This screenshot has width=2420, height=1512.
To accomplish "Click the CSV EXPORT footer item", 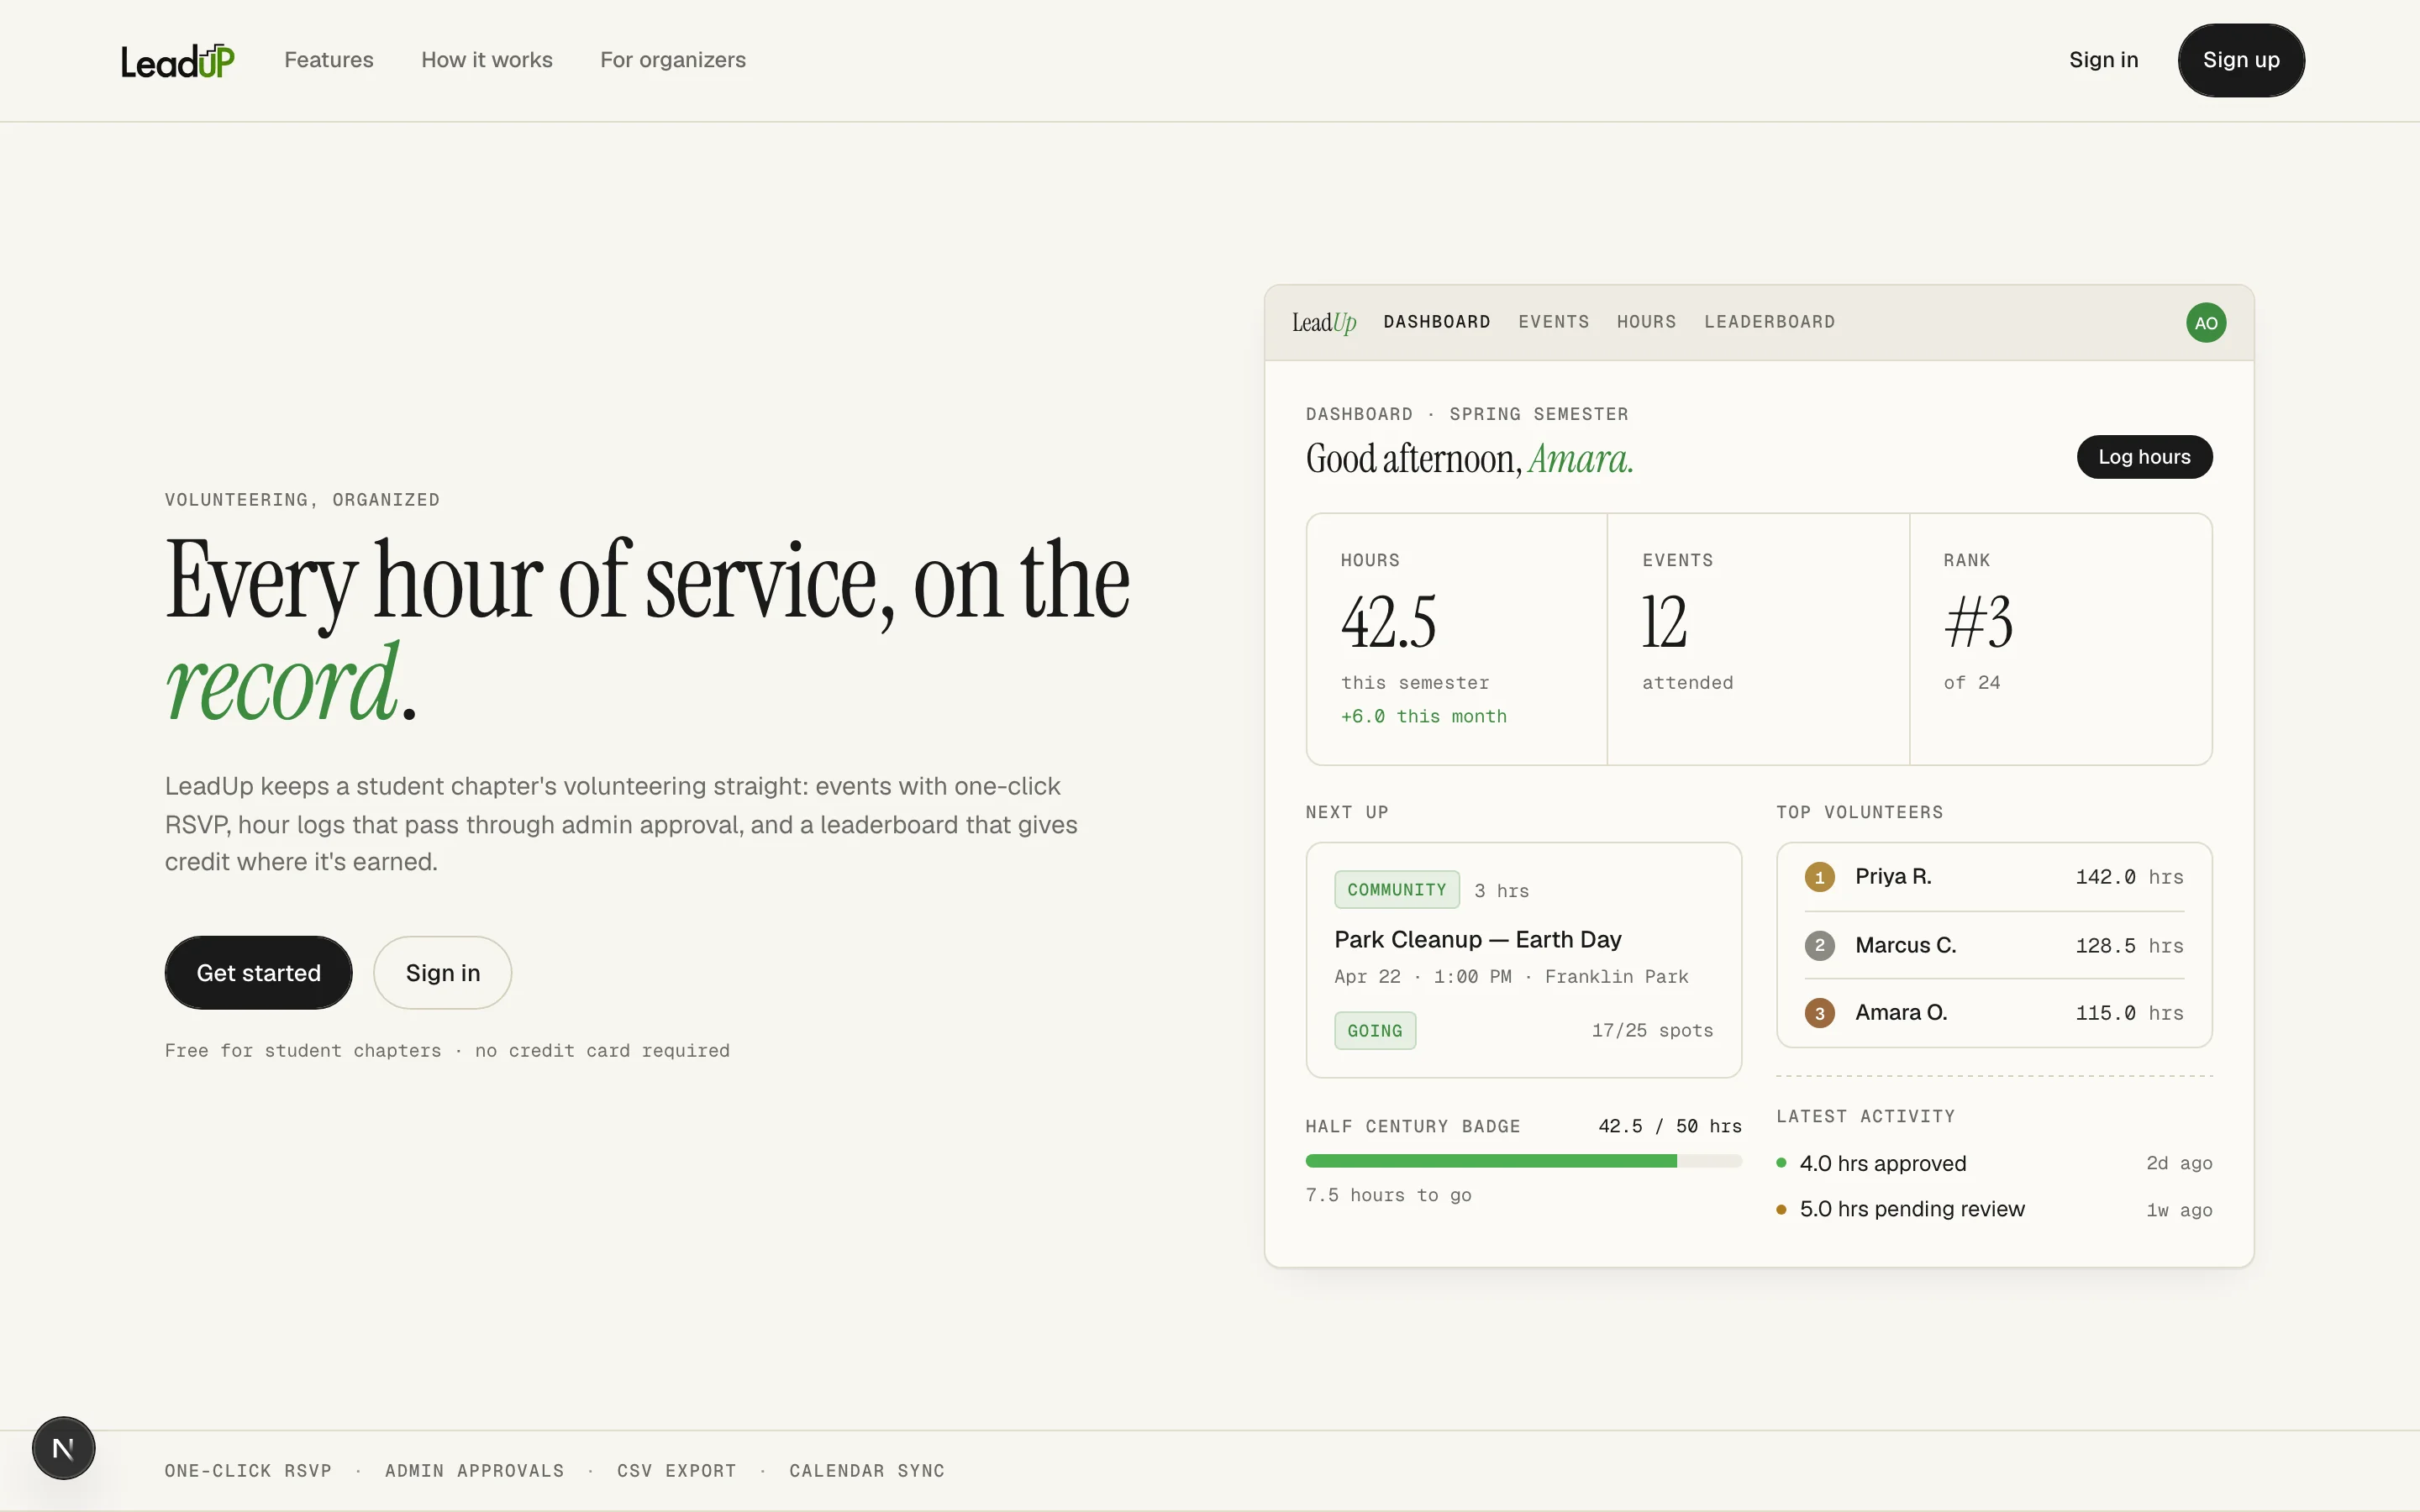I will tap(677, 1471).
